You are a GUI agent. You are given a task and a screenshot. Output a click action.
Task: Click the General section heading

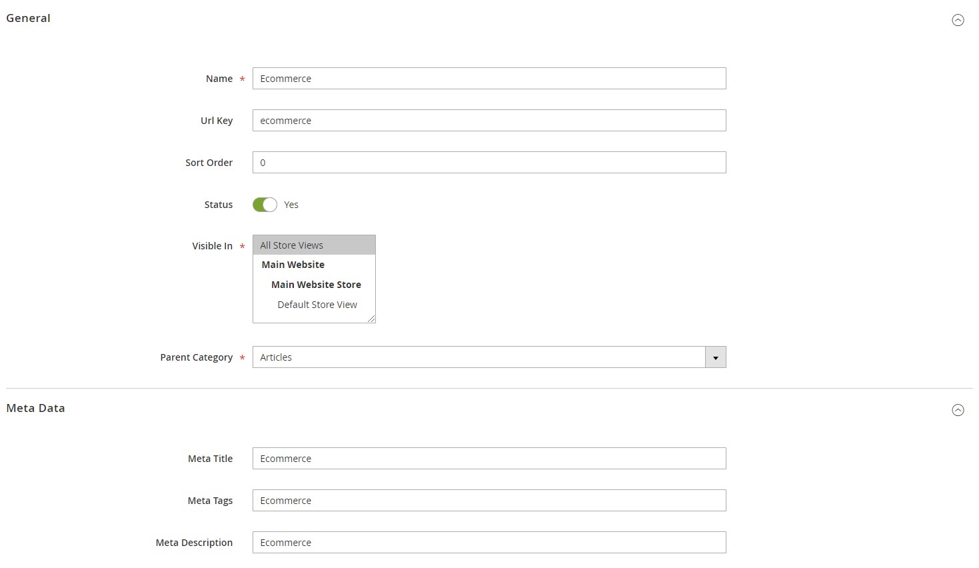(28, 18)
